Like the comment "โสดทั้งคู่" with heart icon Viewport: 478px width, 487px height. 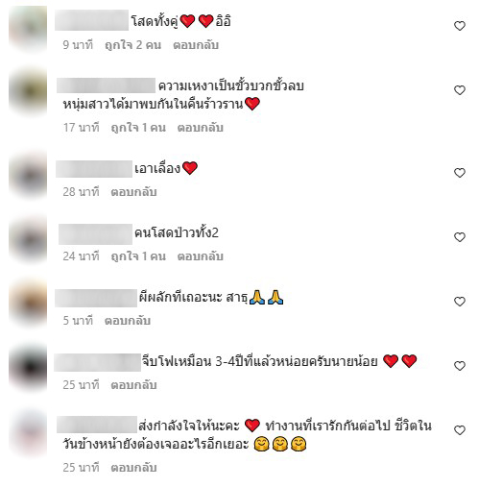click(x=460, y=26)
